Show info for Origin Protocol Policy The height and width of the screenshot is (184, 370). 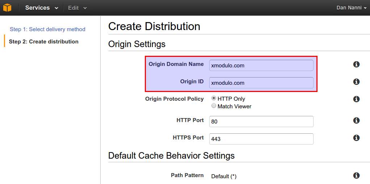(x=356, y=99)
